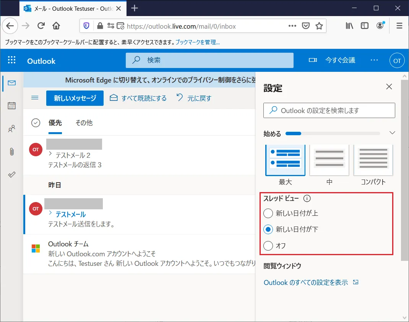Click the 始める progress bar
The height and width of the screenshot is (322, 409).
pos(333,133)
